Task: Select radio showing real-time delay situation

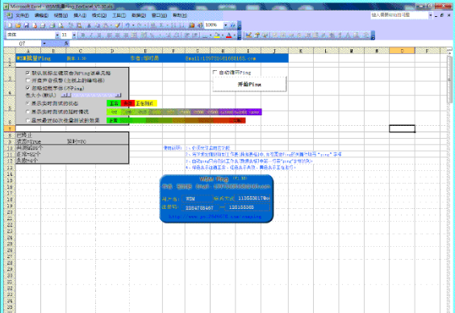Action: (x=28, y=111)
